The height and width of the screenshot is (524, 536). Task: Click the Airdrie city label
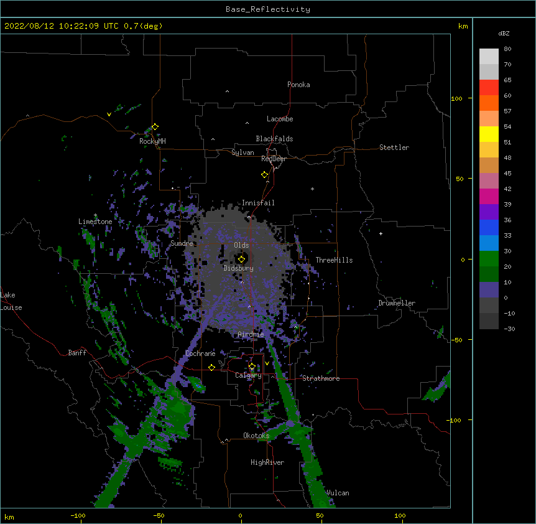(251, 334)
